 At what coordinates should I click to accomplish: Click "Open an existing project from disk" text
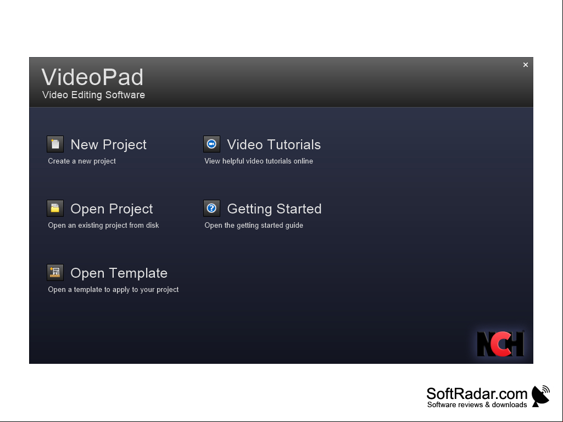click(103, 226)
